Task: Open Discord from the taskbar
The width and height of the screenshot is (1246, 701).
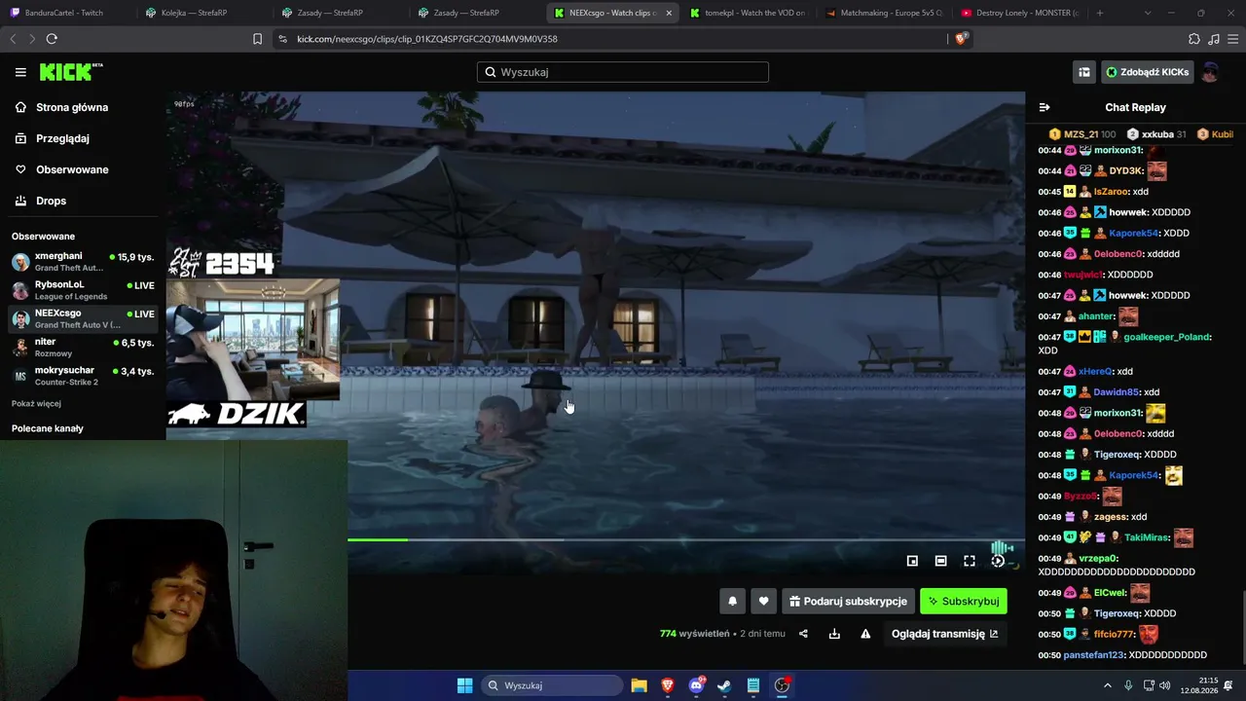Action: point(696,685)
